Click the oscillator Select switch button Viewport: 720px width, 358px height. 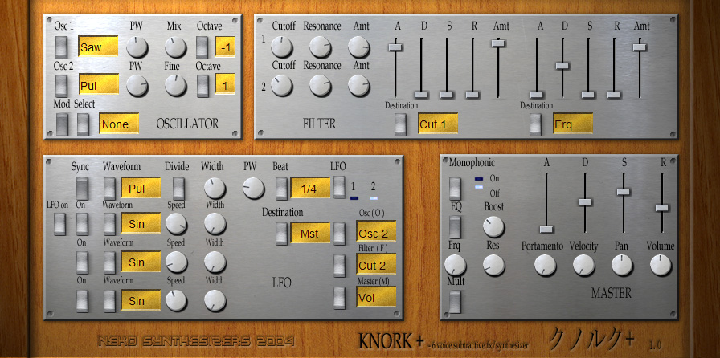[x=83, y=124]
